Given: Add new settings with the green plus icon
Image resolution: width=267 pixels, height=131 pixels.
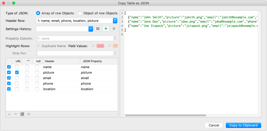Looking at the screenshot, I should [x=106, y=29].
